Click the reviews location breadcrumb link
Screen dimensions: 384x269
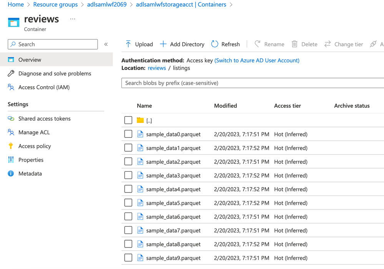pos(157,68)
